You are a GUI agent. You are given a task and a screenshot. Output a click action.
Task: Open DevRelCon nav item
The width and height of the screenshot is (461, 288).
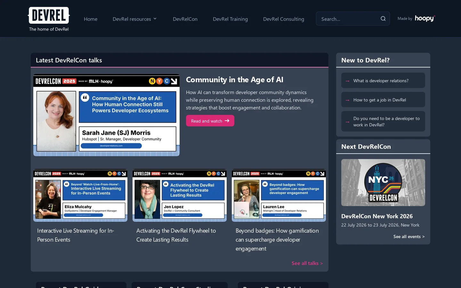coord(185,19)
